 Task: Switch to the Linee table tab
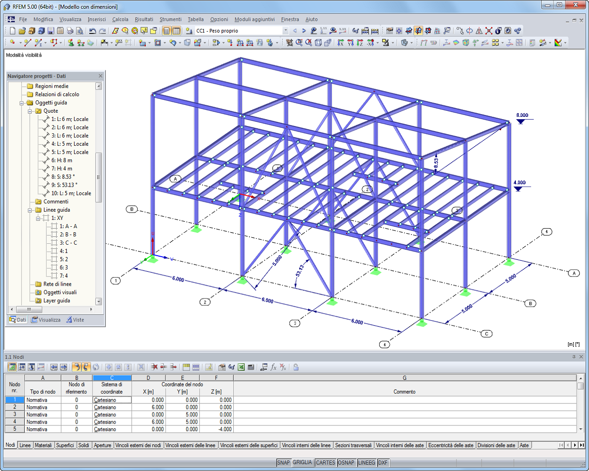(x=25, y=445)
